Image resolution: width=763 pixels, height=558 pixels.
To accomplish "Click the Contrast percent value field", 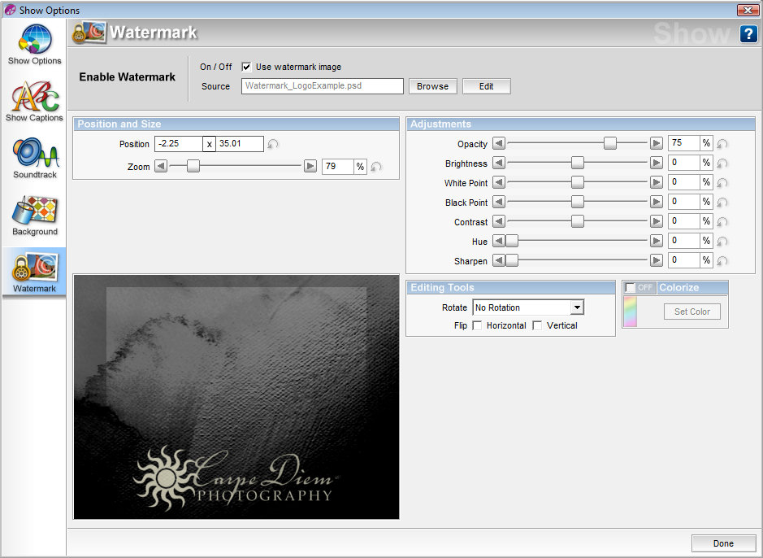I will [683, 221].
